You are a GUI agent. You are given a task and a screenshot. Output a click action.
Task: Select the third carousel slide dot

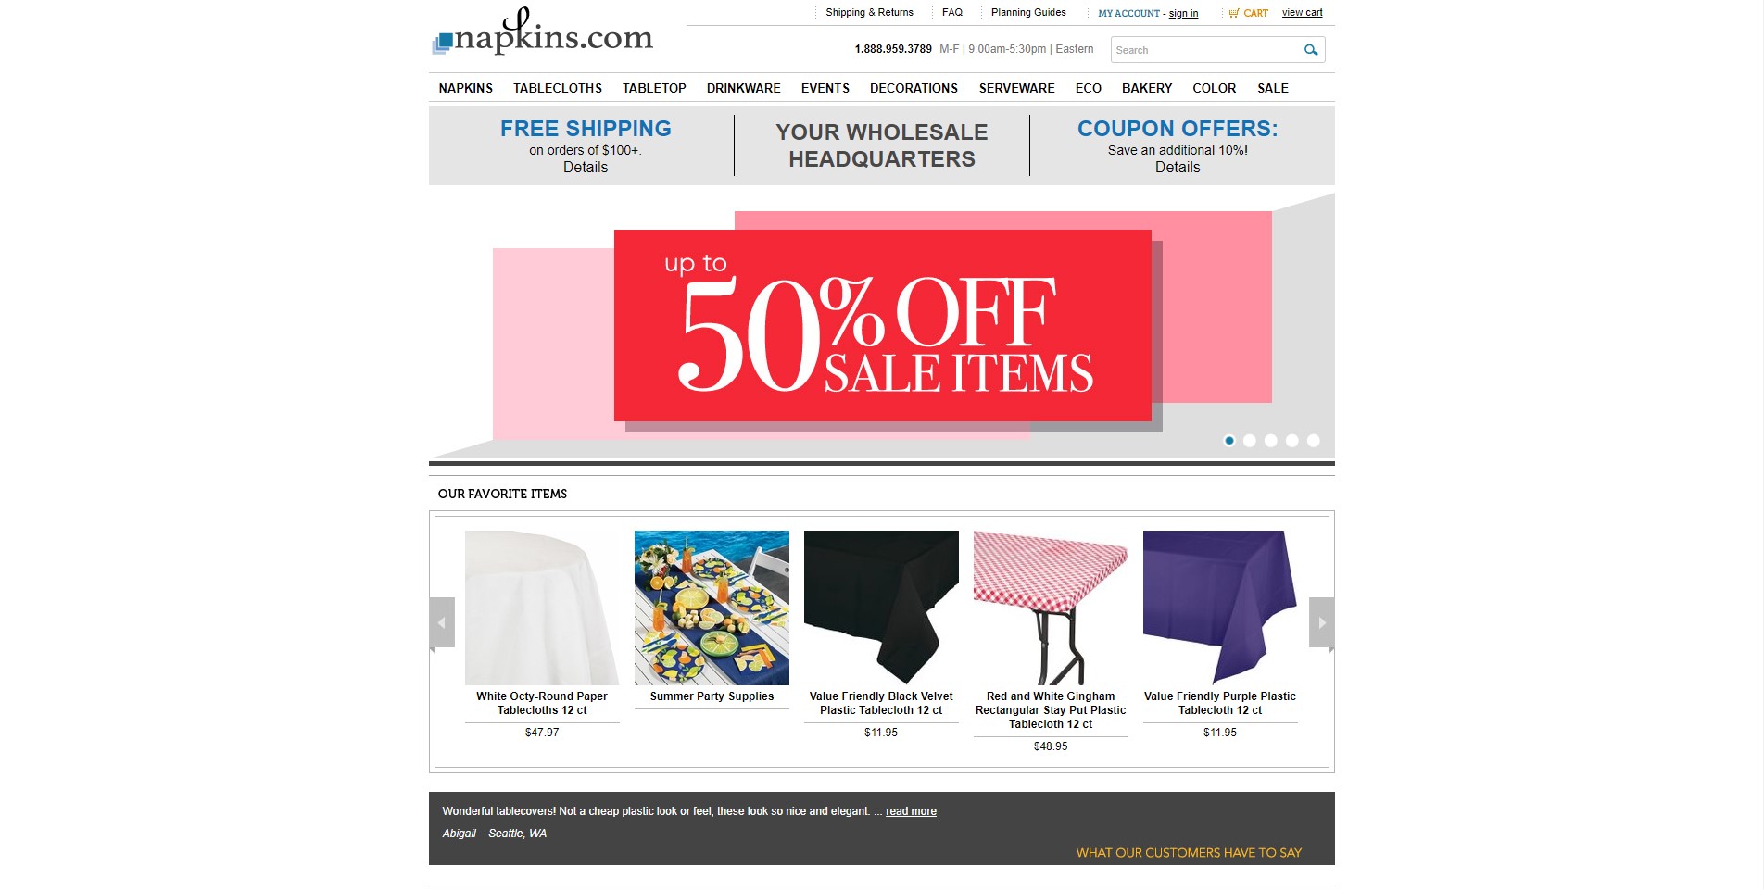click(x=1271, y=441)
